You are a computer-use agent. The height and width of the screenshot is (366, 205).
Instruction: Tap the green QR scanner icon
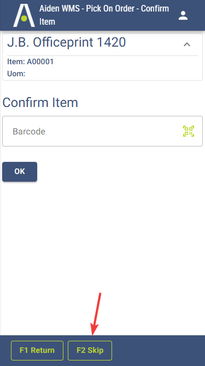(x=189, y=131)
